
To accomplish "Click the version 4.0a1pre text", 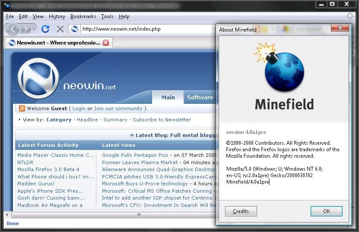I will [x=246, y=132].
